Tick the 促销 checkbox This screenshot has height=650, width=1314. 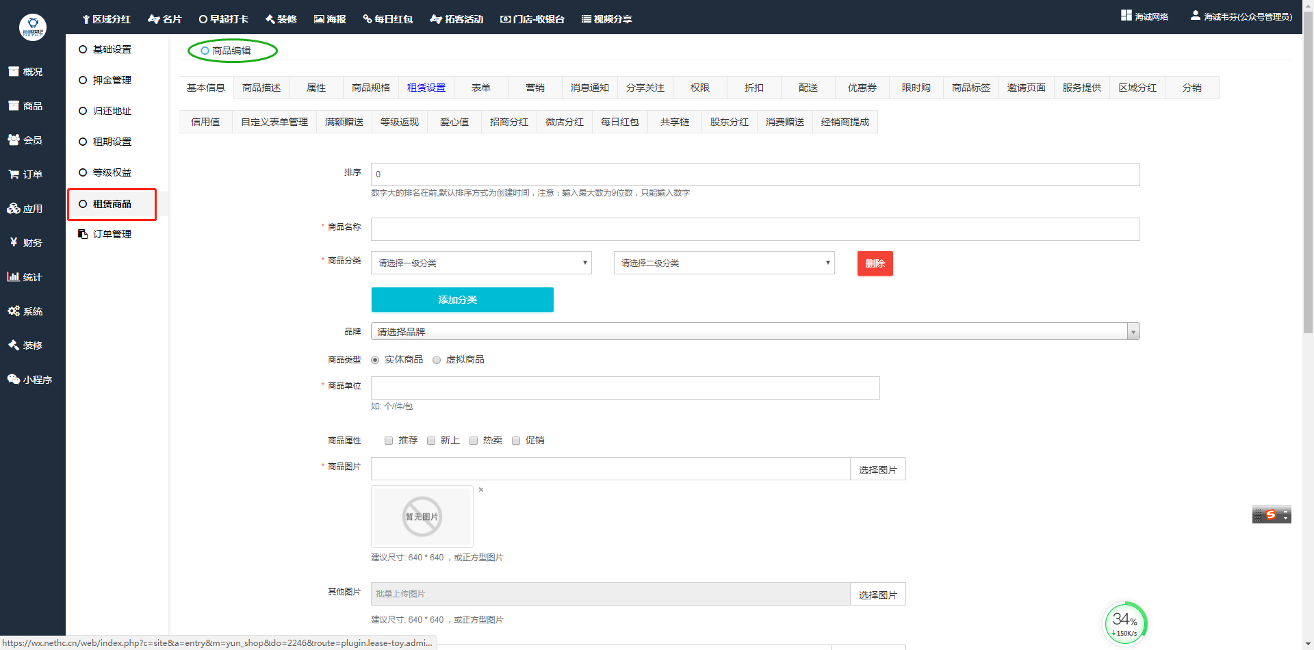[x=516, y=441]
